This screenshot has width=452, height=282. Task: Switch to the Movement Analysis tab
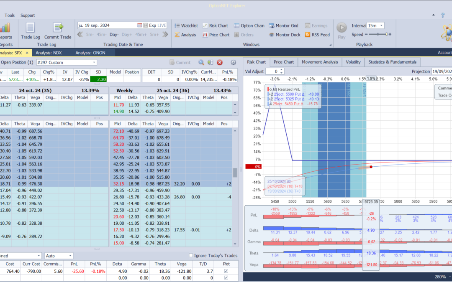click(320, 62)
